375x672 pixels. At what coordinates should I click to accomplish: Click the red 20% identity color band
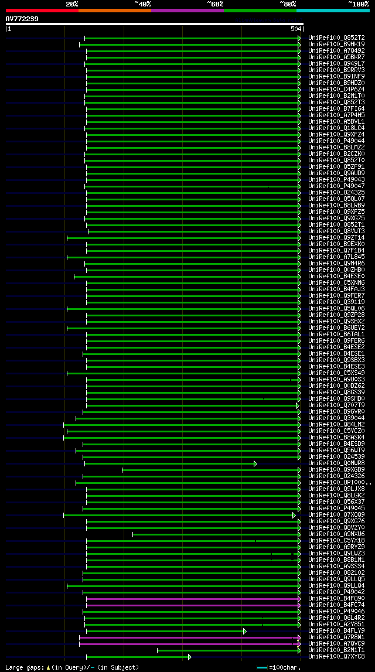(x=42, y=11)
